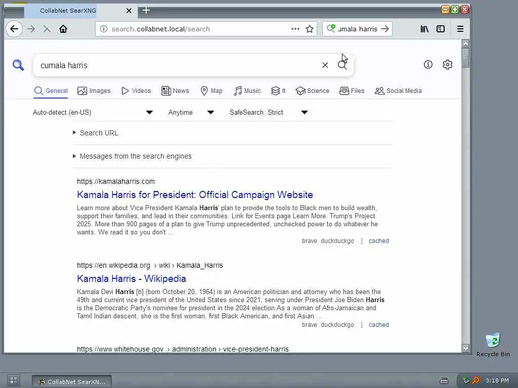518x388 pixels.
Task: Show site information icon in address bar
Action: pos(104,29)
